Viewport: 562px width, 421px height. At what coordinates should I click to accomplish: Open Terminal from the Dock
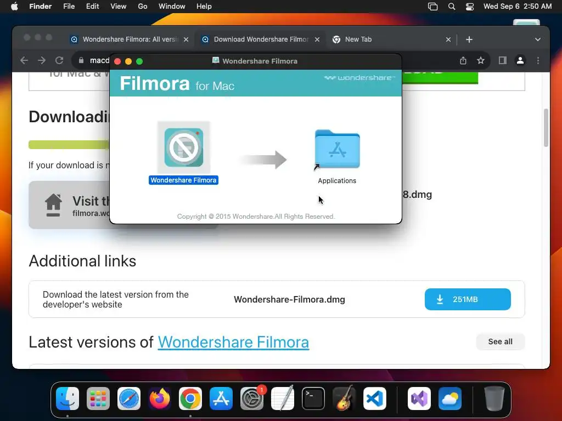pyautogui.click(x=313, y=399)
